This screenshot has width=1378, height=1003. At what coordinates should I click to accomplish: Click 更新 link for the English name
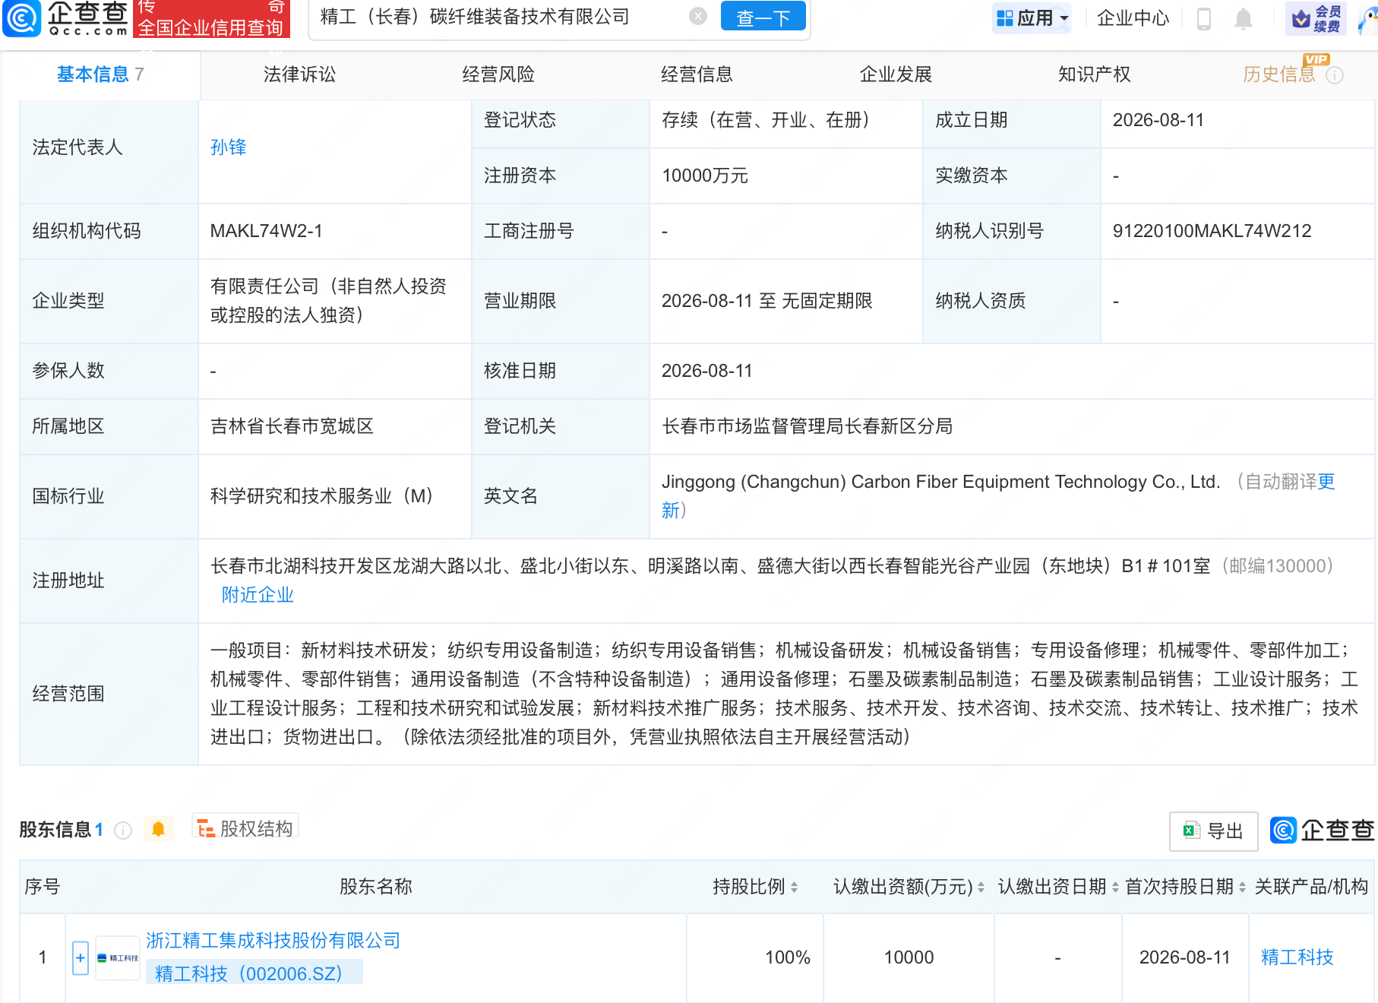point(1326,482)
